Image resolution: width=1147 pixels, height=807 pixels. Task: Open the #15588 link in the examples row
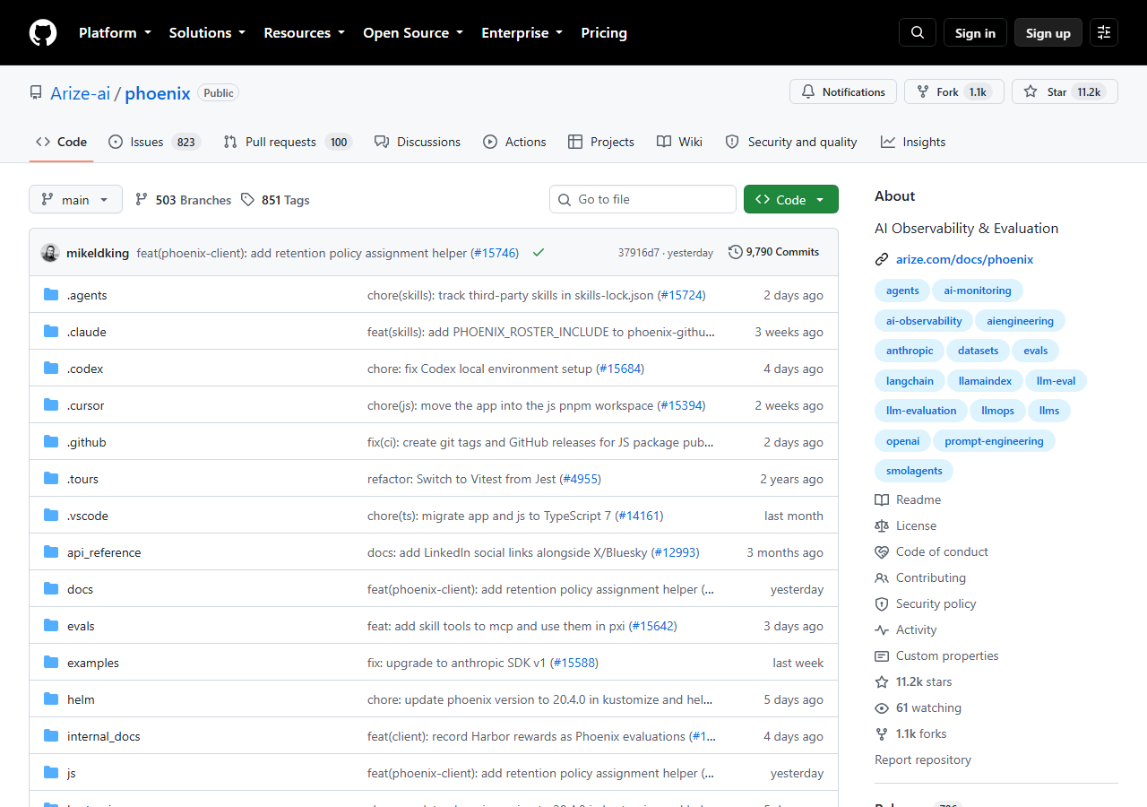[574, 663]
